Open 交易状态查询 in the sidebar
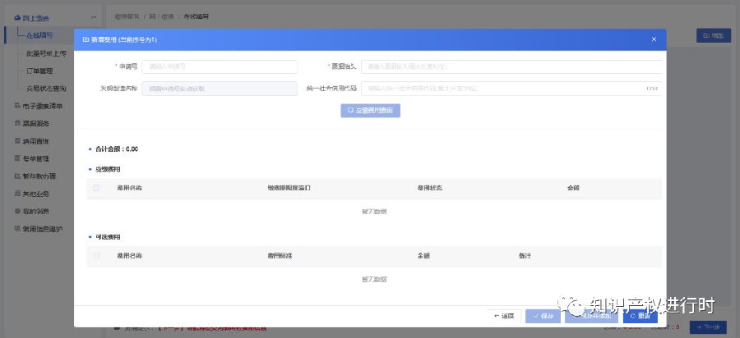The width and height of the screenshot is (740, 338). [x=46, y=88]
